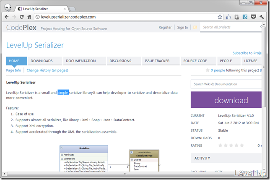Click the Serializer class diagram image
270x180 pixels.
[84, 158]
